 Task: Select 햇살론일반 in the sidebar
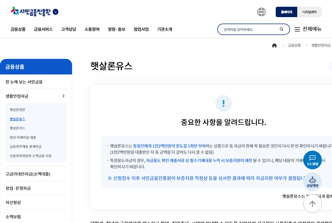click(17, 110)
